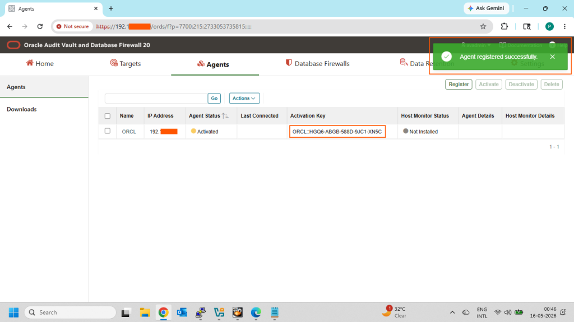Image resolution: width=574 pixels, height=322 pixels.
Task: Open Microsoft Edge from the taskbar
Action: coord(256,312)
